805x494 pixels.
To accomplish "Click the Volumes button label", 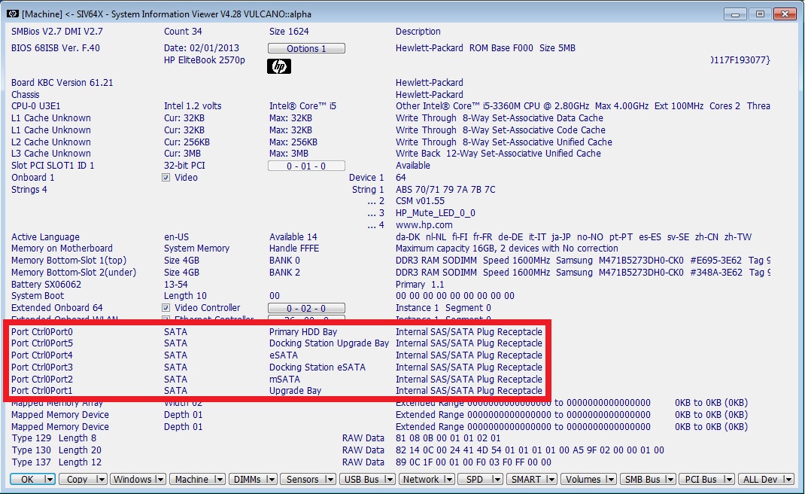I will [x=583, y=479].
